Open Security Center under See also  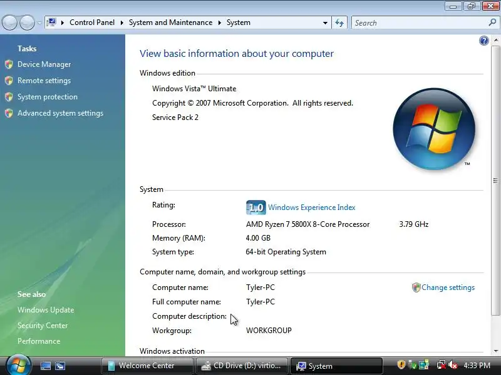click(x=43, y=326)
